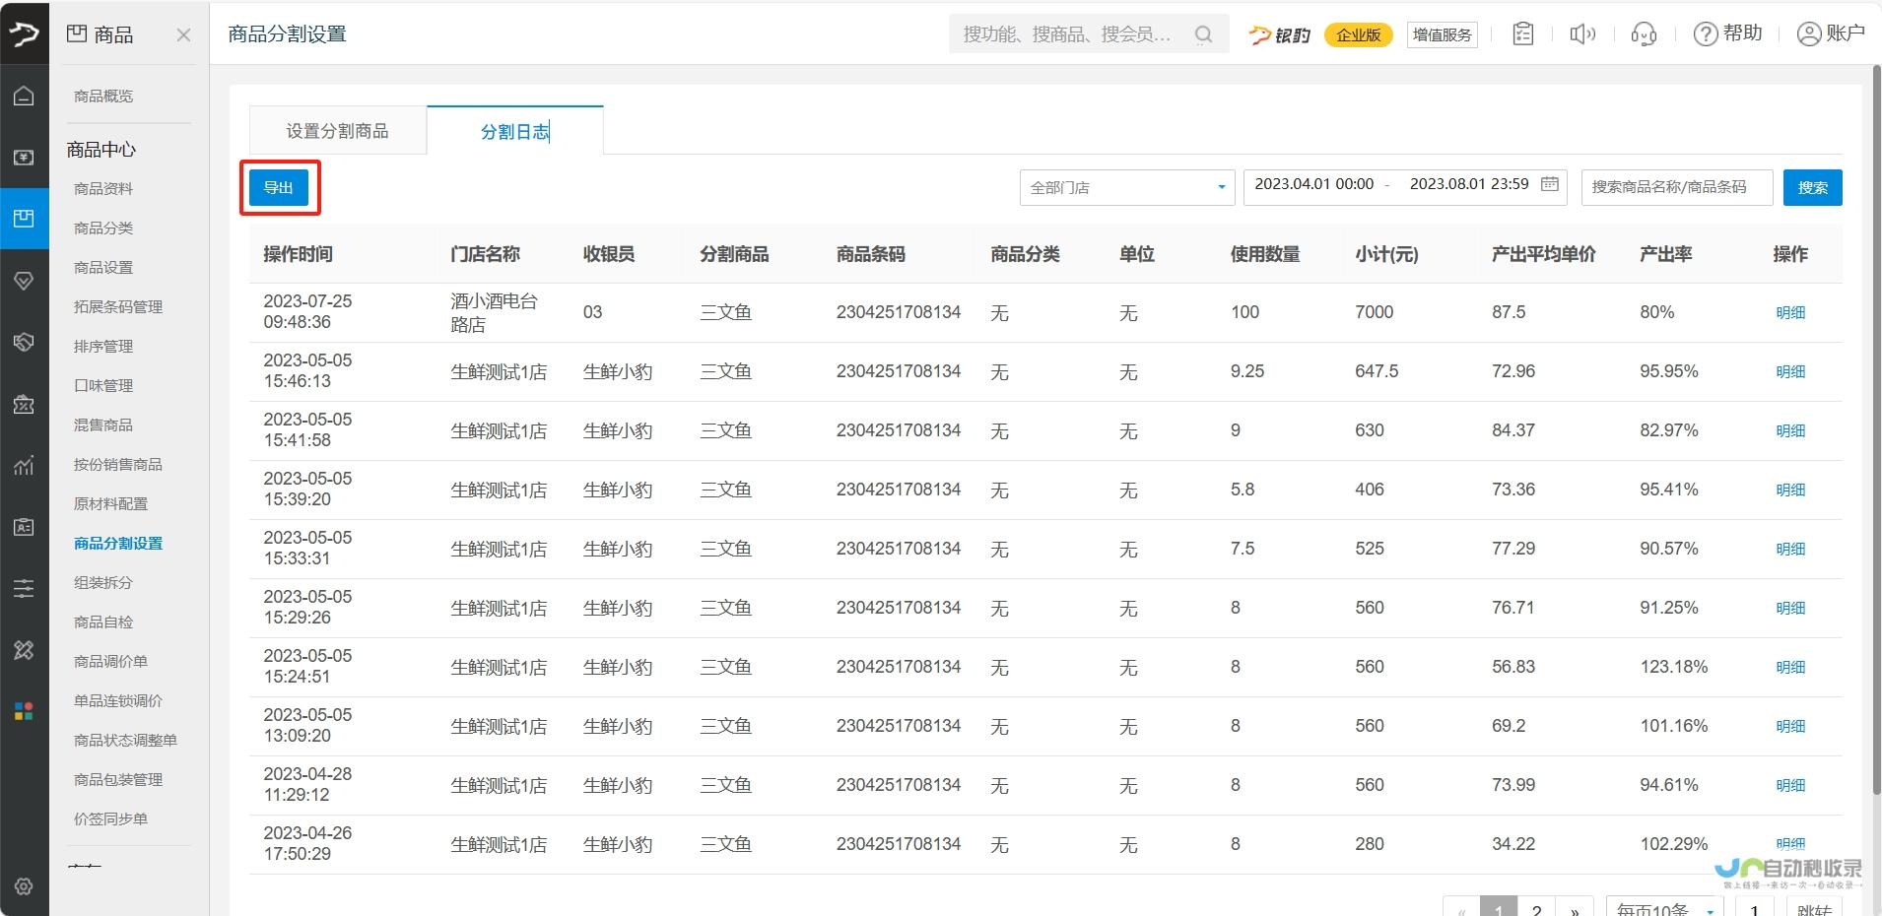Image resolution: width=1882 pixels, height=916 pixels.
Task: Close the 商品 side panel
Action: click(x=183, y=35)
